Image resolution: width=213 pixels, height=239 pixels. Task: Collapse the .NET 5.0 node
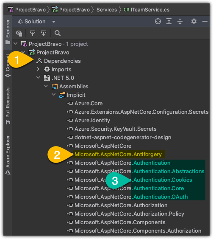[39, 78]
